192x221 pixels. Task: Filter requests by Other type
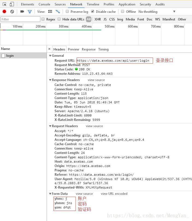coord(182,19)
